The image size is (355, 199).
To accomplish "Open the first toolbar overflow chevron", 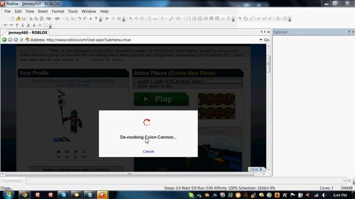I will click(100, 20).
